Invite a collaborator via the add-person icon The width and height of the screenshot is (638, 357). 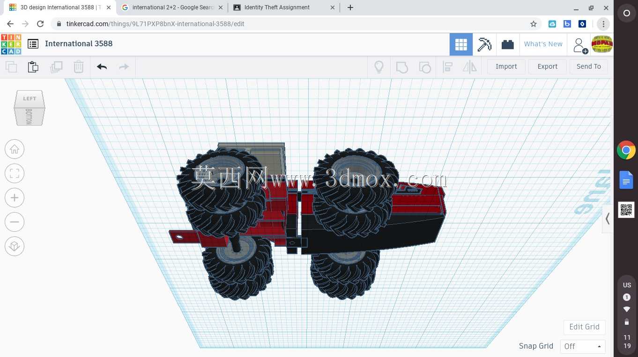click(580, 45)
